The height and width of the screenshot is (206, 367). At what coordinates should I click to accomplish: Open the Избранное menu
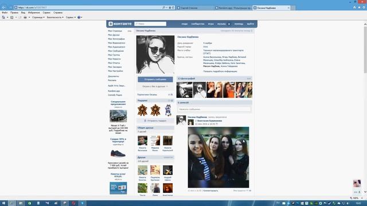tap(34, 13)
